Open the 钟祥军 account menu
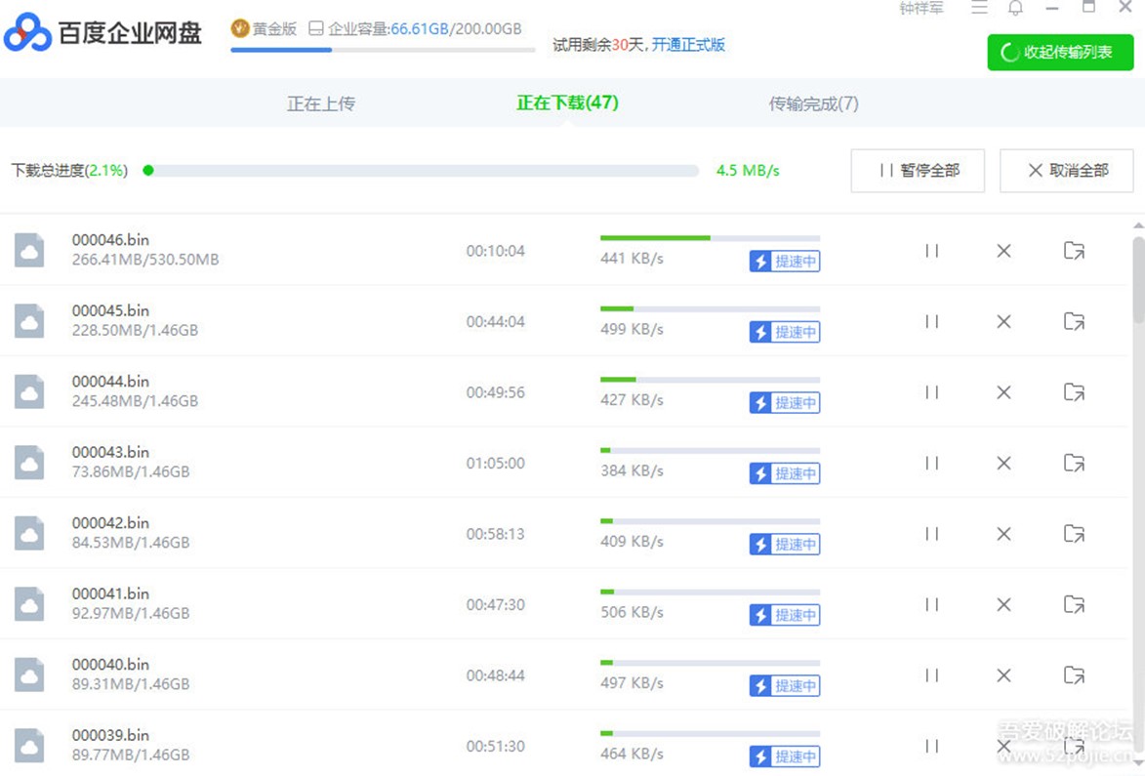Screen dimensions: 1145x776 tap(920, 9)
